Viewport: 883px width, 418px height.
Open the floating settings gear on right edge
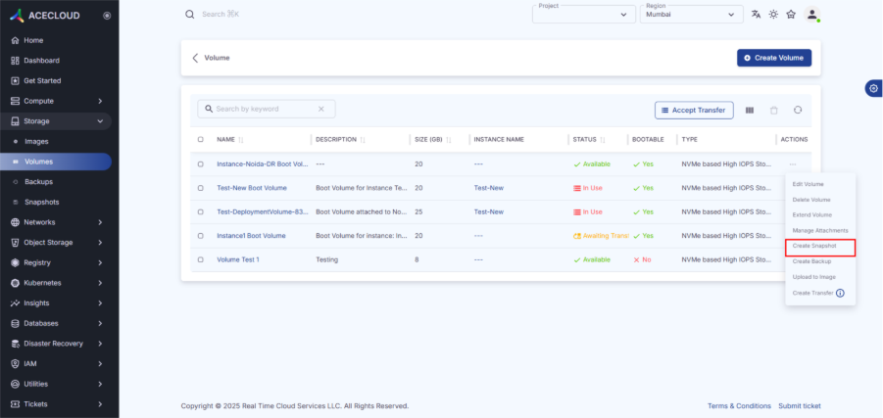pos(872,88)
